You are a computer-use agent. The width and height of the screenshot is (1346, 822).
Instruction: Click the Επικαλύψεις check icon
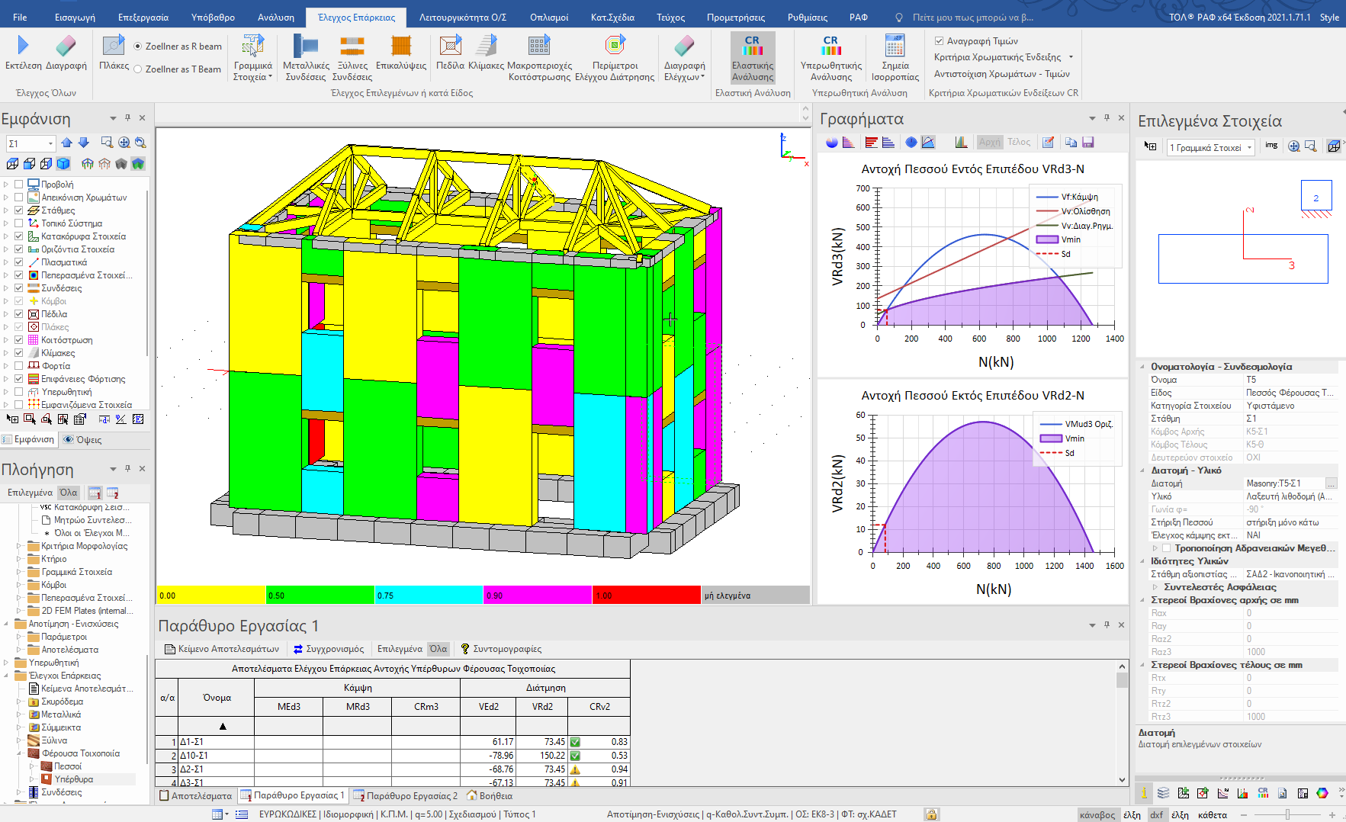401,47
